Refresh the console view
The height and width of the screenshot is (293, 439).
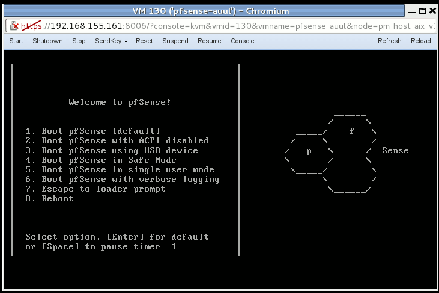point(389,41)
